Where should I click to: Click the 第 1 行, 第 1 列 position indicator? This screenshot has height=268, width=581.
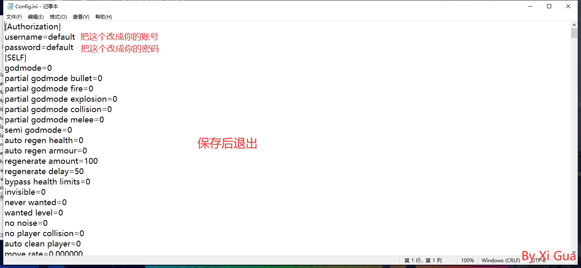(x=423, y=261)
